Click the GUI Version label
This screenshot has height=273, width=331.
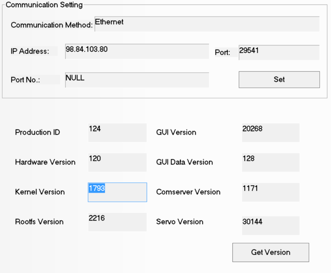(176, 132)
